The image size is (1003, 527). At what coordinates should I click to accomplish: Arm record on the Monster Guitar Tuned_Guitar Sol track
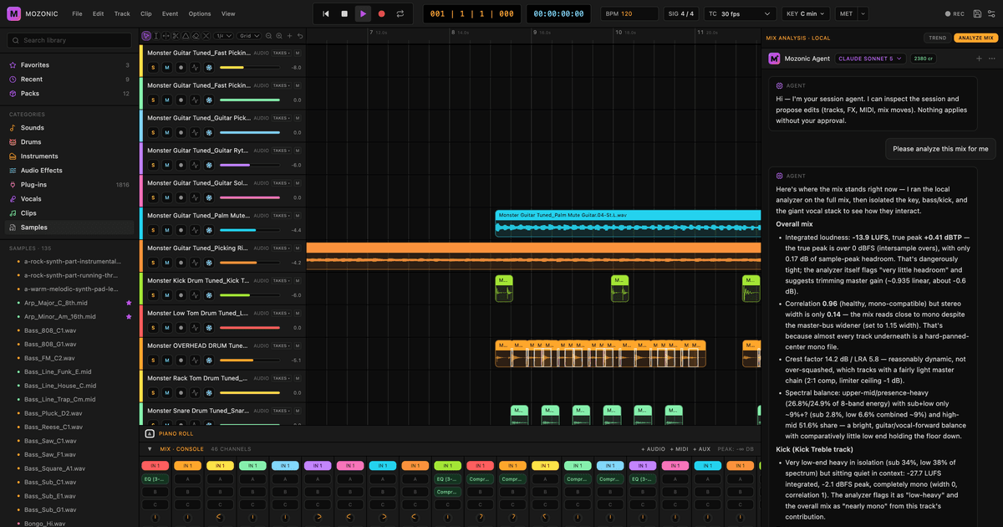coord(181,197)
